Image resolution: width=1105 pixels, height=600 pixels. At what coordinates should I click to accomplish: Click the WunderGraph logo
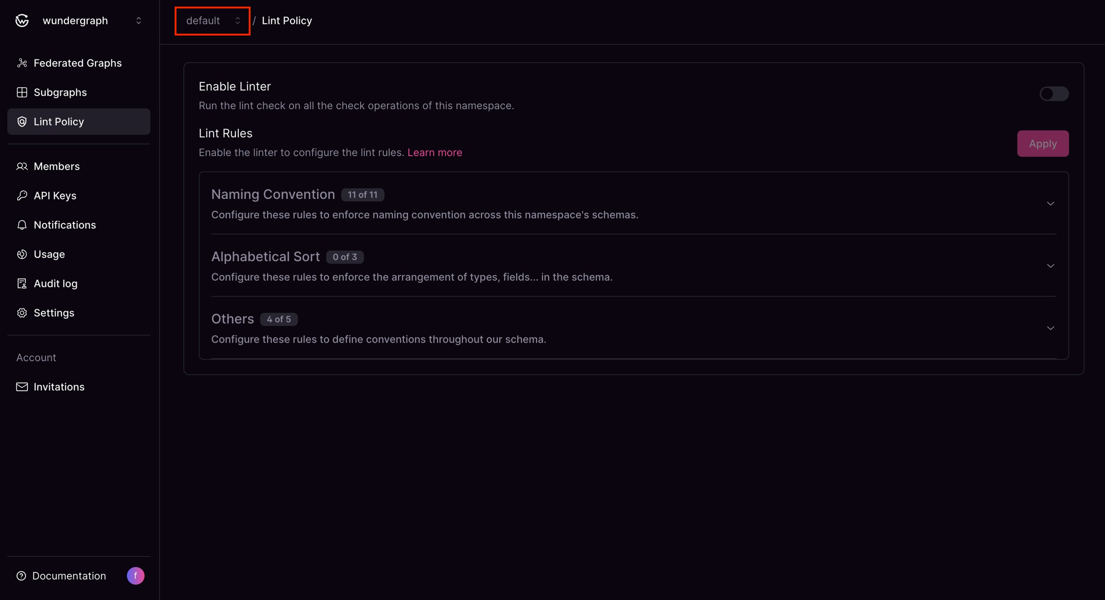coord(22,20)
